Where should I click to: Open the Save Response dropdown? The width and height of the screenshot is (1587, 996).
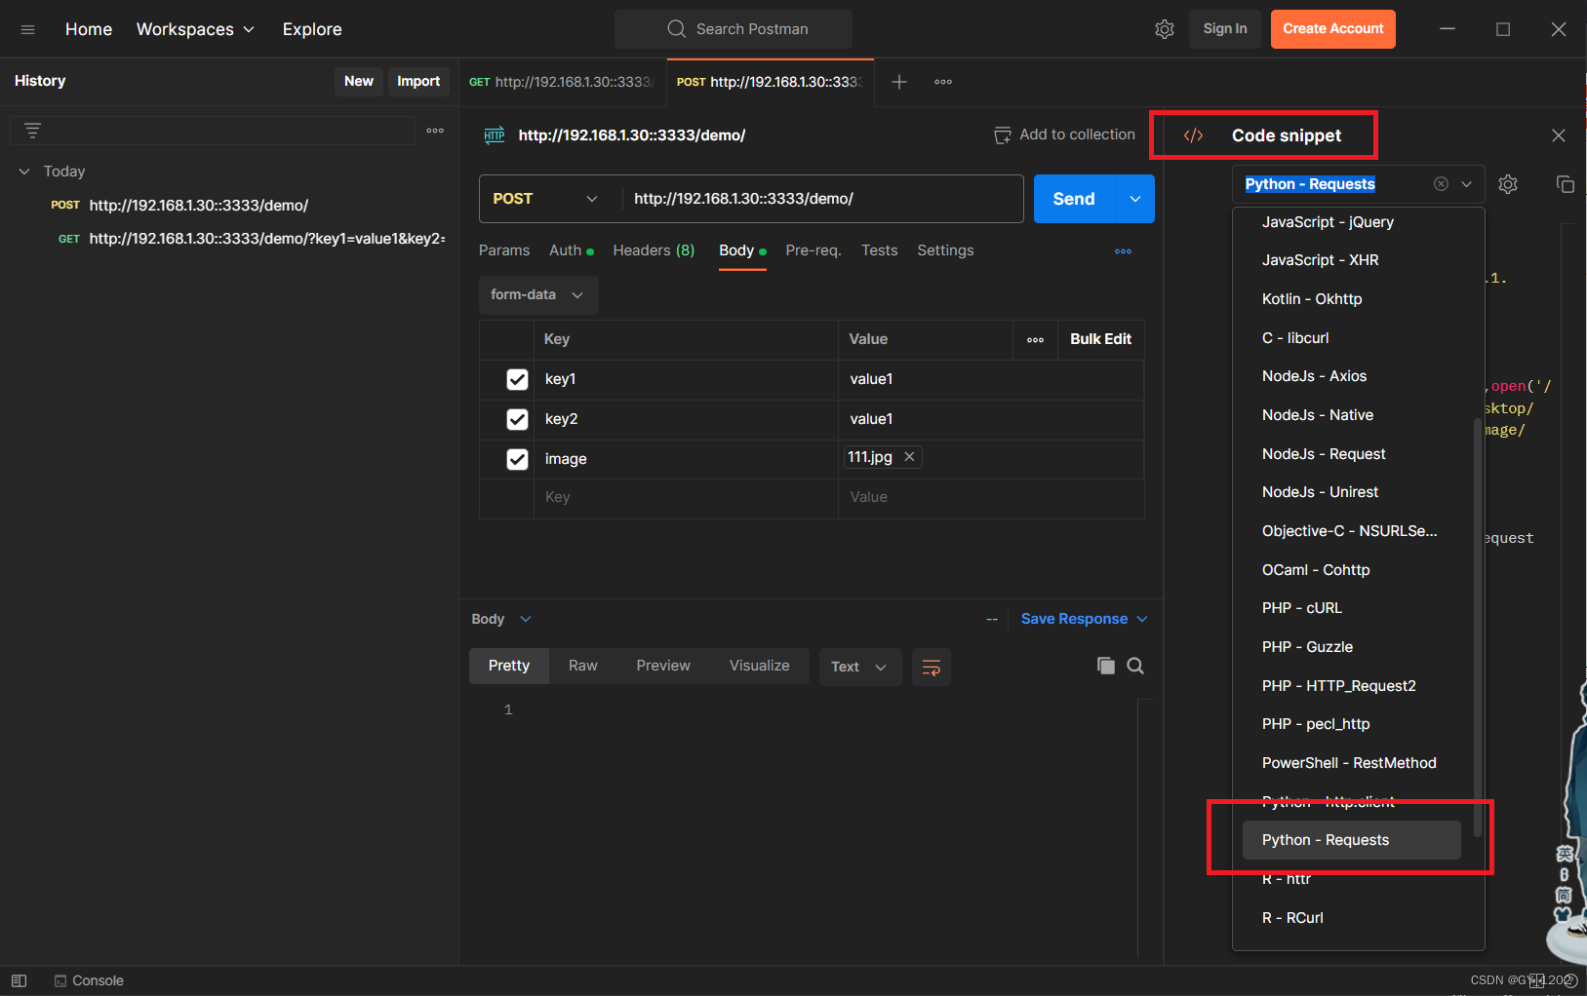[1085, 620]
